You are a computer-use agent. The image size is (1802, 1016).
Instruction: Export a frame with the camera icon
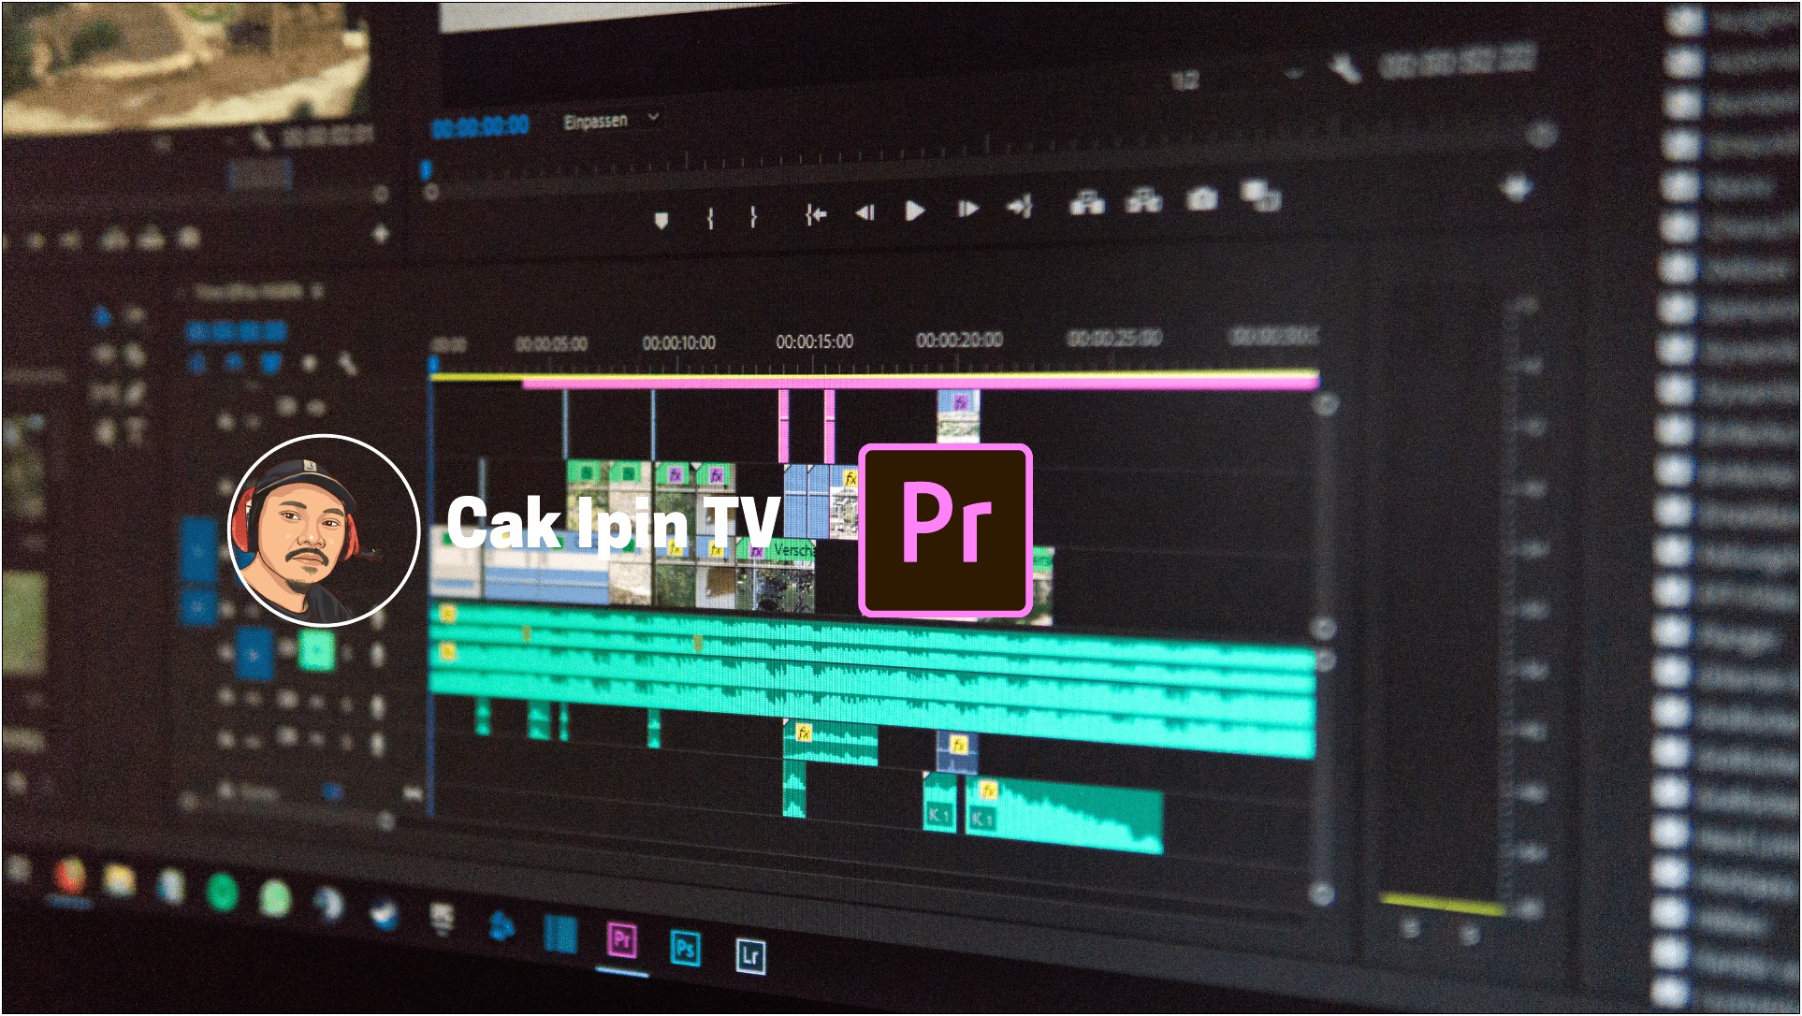coord(1201,197)
